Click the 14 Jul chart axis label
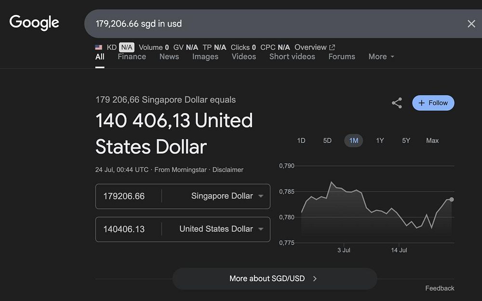The height and width of the screenshot is (301, 482). pyautogui.click(x=399, y=250)
